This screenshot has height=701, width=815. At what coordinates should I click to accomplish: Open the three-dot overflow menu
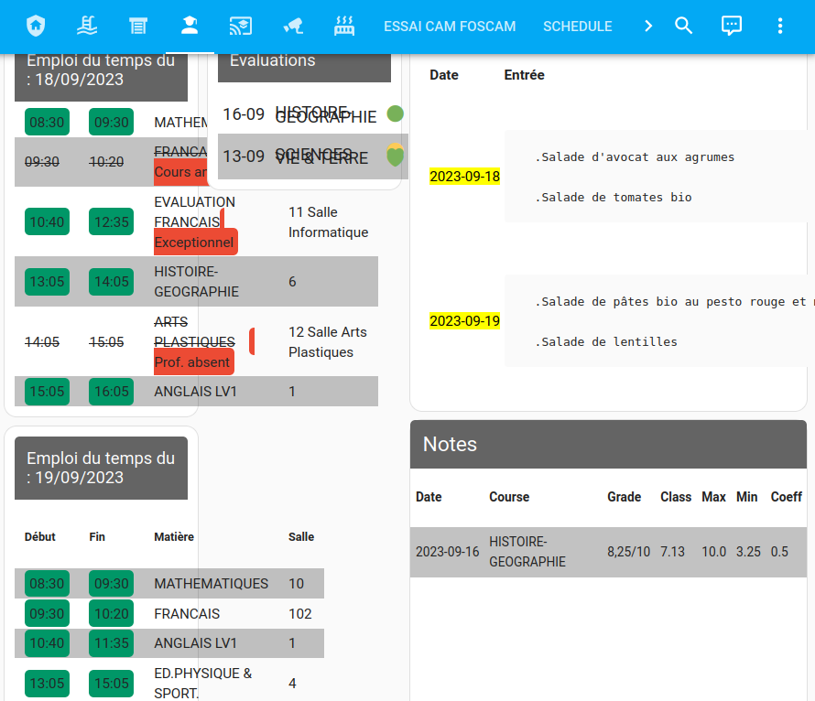pos(780,26)
